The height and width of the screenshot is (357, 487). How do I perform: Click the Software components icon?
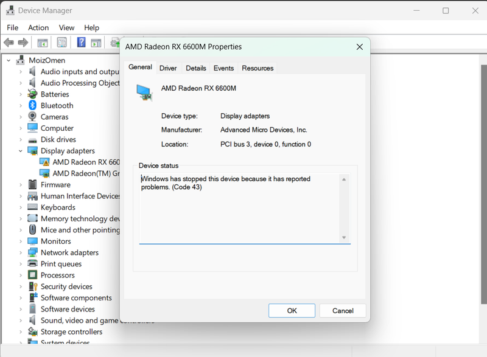tap(33, 297)
